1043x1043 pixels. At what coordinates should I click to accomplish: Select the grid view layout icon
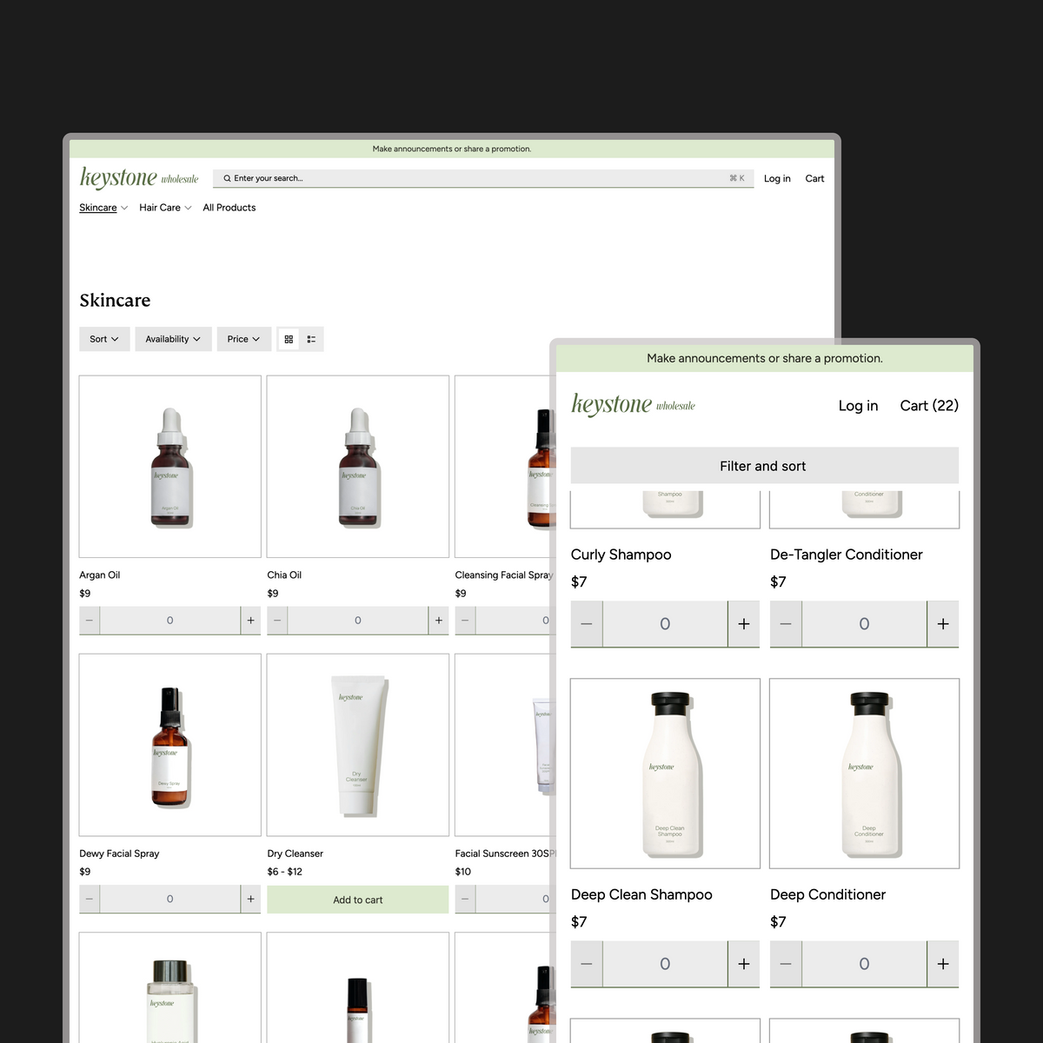289,339
